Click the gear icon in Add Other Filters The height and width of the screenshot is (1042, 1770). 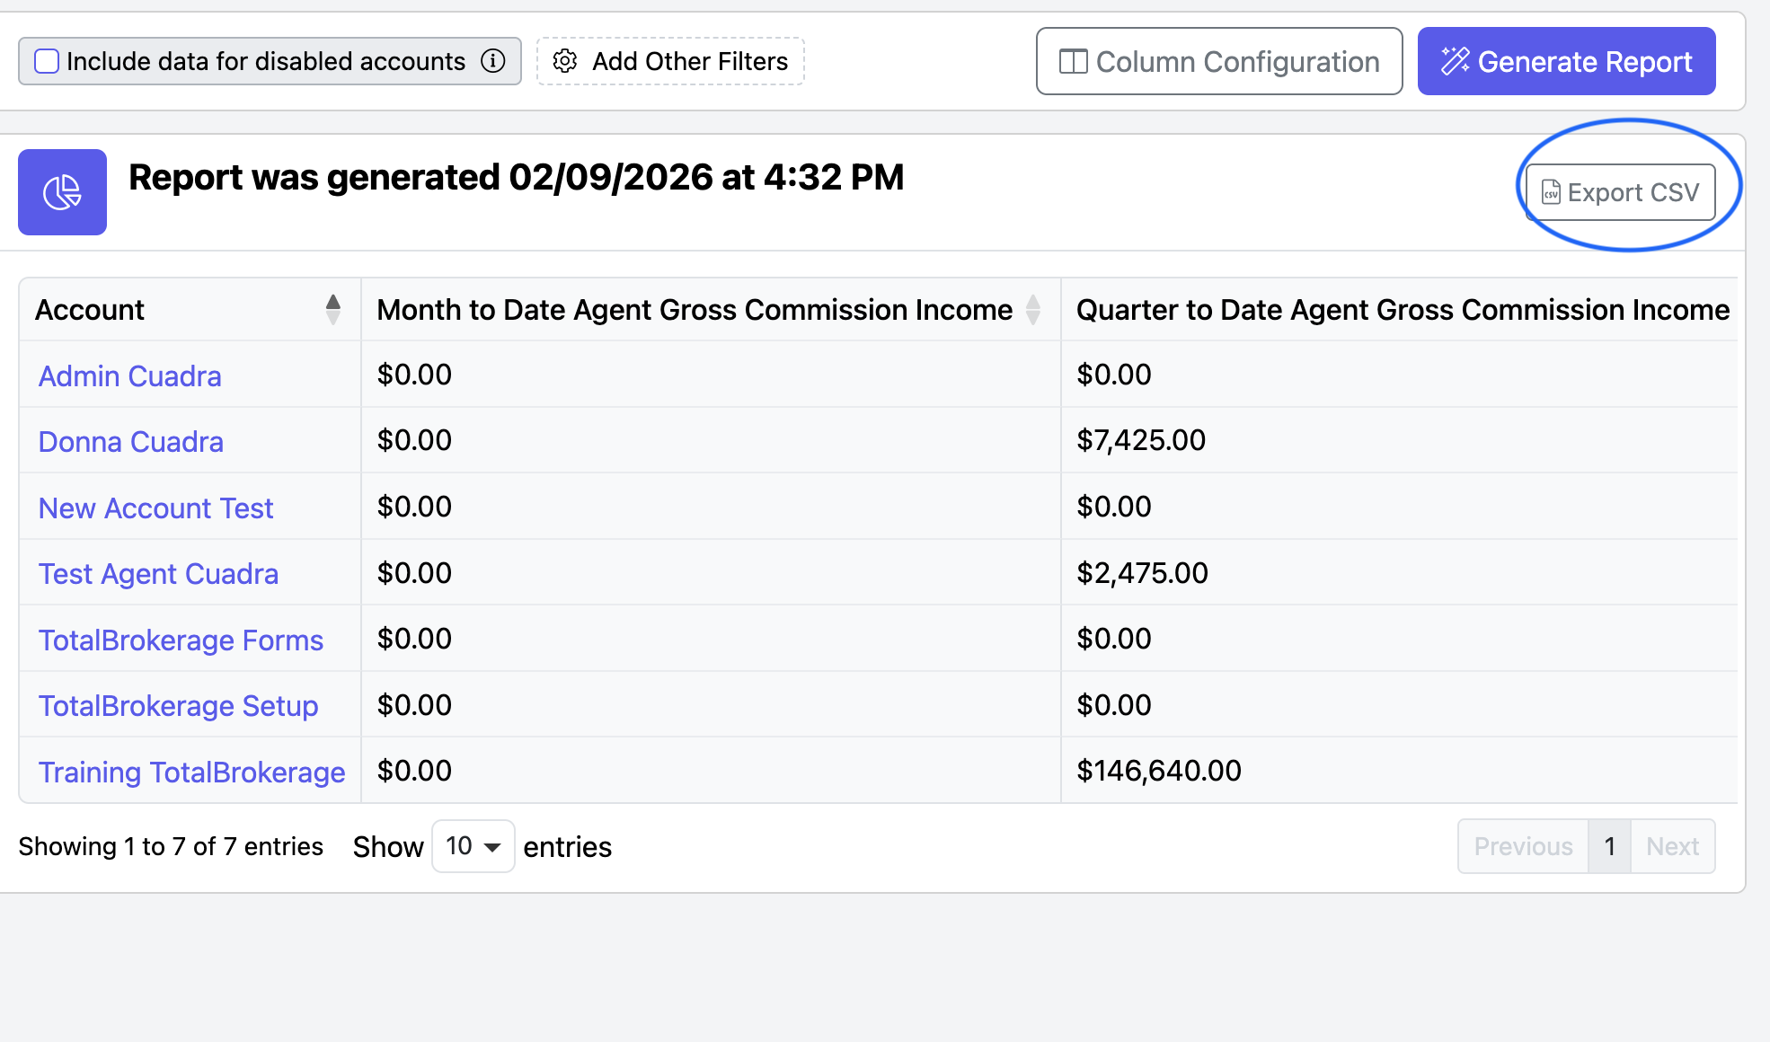point(564,61)
